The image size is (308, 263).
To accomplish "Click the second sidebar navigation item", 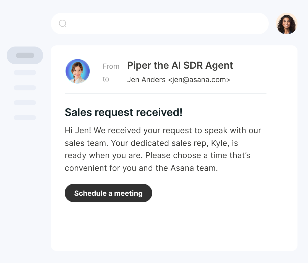I will pyautogui.click(x=25, y=87).
